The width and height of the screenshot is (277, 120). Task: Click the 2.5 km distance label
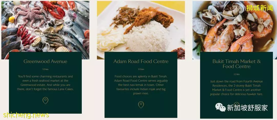coord(236,74)
